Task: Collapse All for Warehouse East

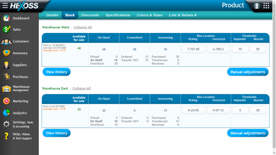Action: (x=81, y=88)
